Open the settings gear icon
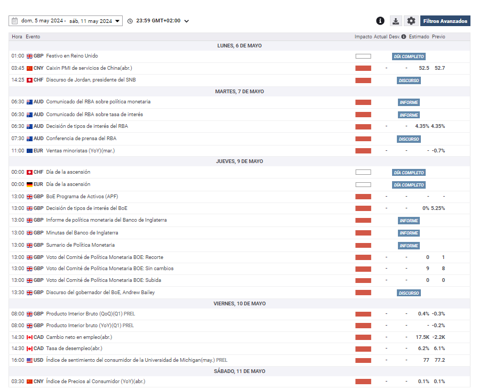Viewport: 479px width, 389px height. click(x=411, y=21)
